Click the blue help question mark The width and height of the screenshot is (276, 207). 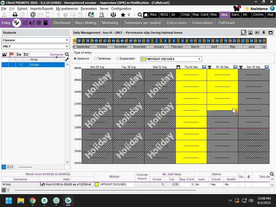[272, 8]
